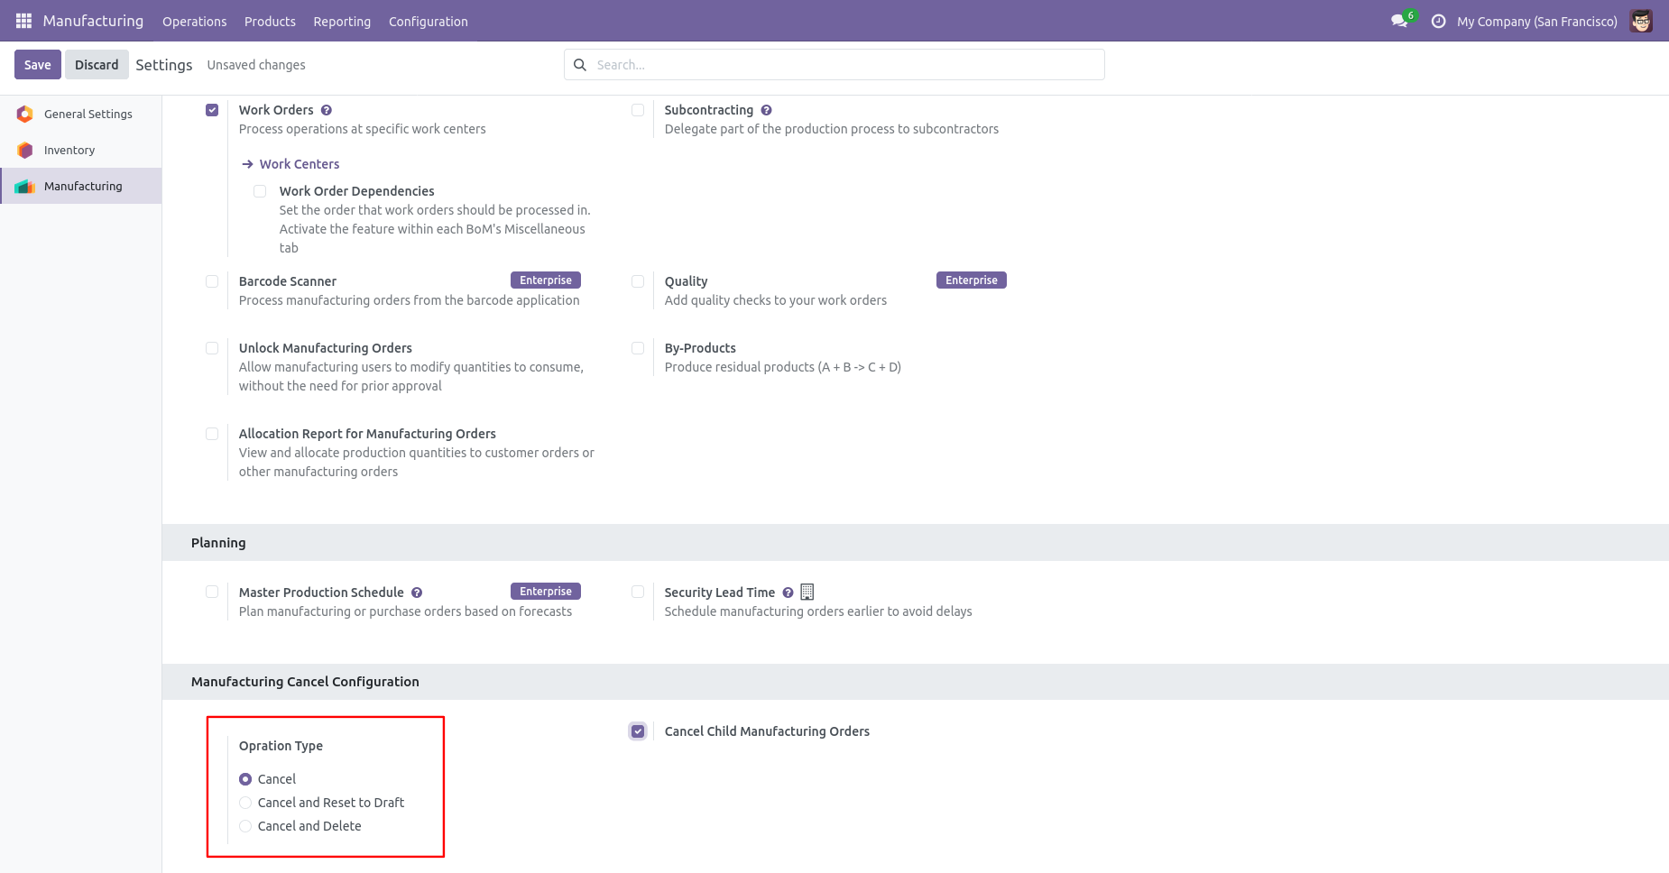1669x873 pixels.
Task: Open the activities clock icon
Action: click(1438, 21)
